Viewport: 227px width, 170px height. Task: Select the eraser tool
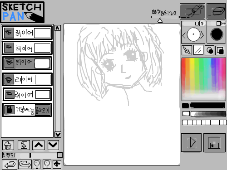tap(216, 11)
